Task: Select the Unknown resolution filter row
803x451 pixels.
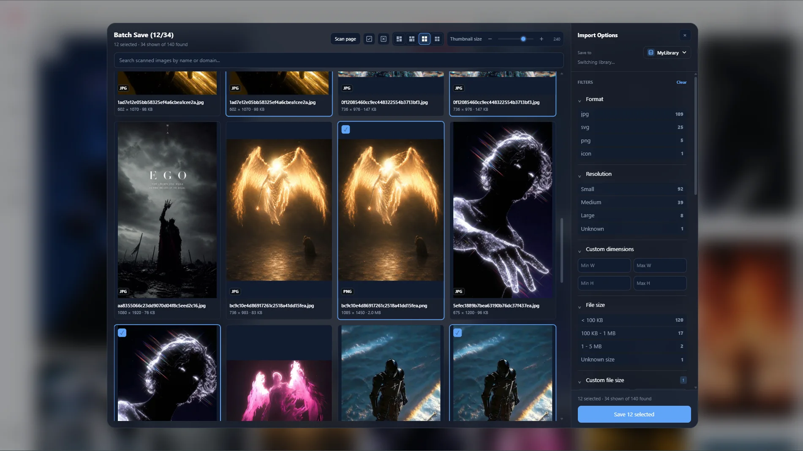Action: (632, 229)
